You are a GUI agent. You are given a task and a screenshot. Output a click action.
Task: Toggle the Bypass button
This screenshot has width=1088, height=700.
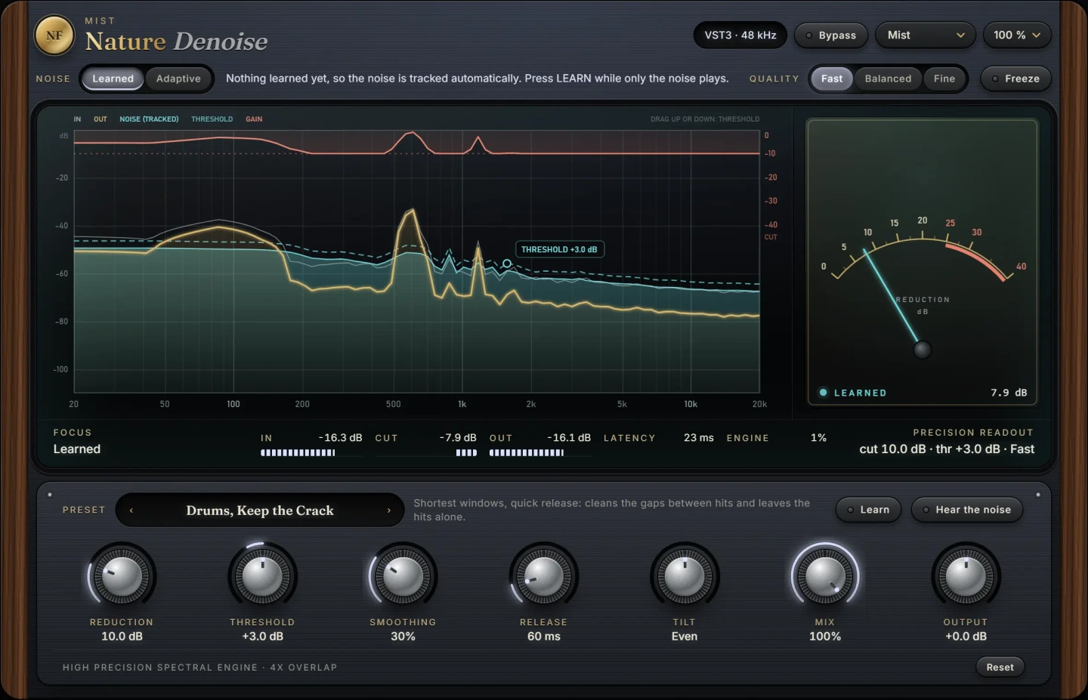(831, 35)
